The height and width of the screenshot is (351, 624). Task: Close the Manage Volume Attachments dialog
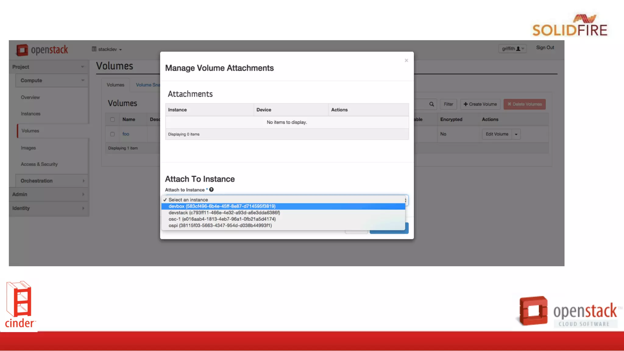[x=406, y=61]
